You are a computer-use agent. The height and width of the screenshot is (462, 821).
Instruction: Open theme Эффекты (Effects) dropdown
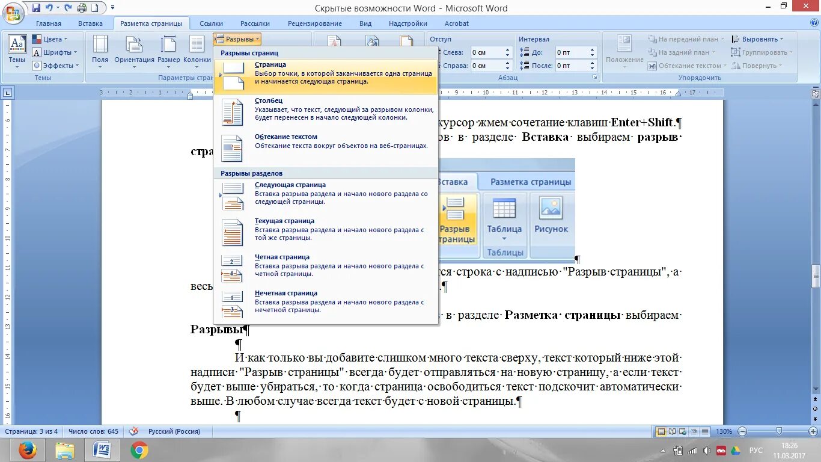pyautogui.click(x=56, y=66)
